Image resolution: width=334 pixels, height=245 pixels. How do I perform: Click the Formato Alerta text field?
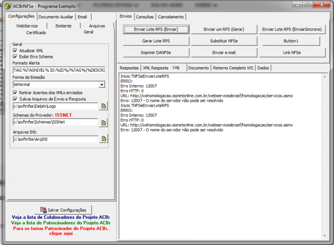click(59, 70)
